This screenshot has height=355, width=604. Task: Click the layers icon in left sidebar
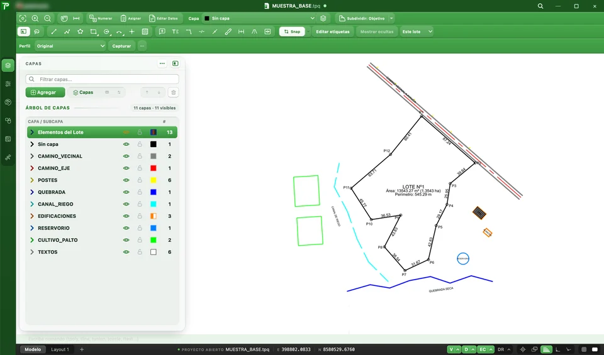pyautogui.click(x=8, y=65)
